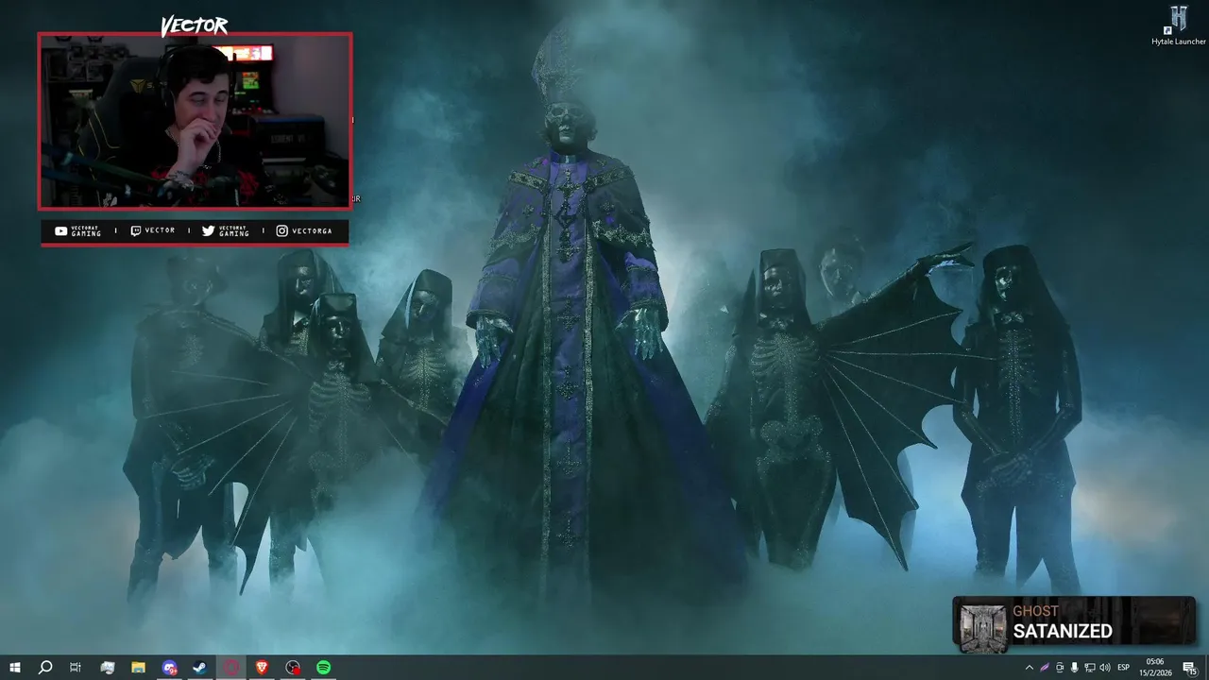Click the webcam overlay feed
Image resolution: width=1209 pixels, height=680 pixels.
click(195, 121)
